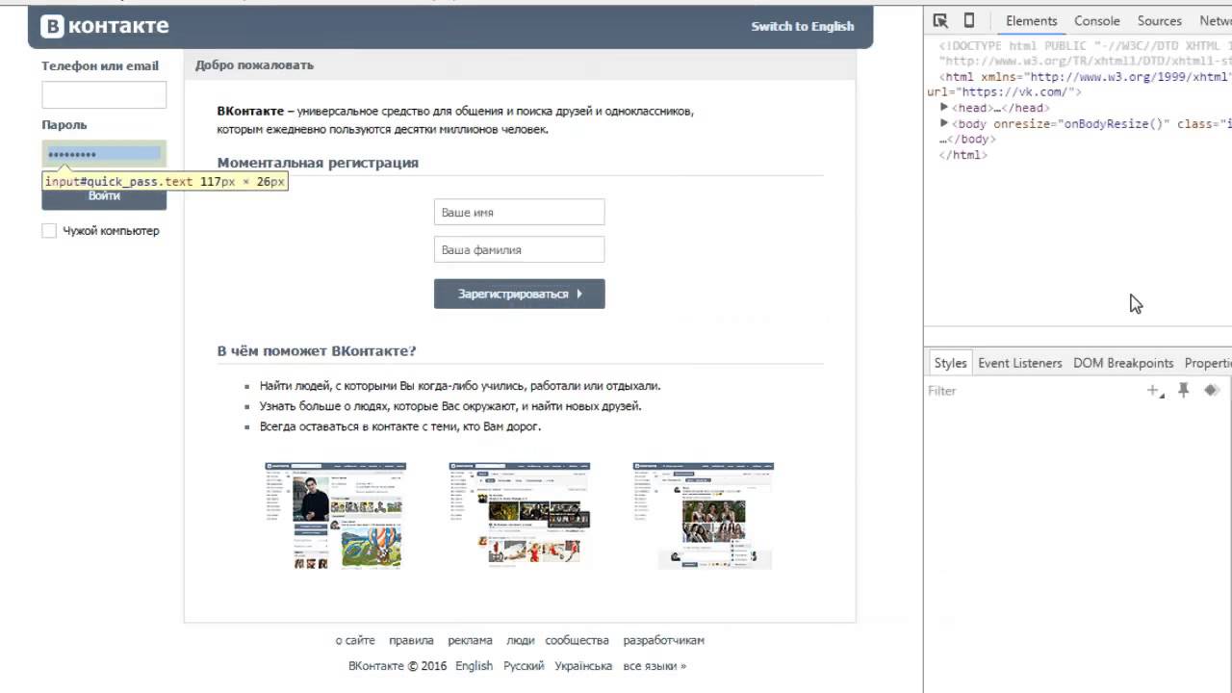1232x693 pixels.
Task: Click the group photo screenshot thumbnail
Action: coord(704,515)
